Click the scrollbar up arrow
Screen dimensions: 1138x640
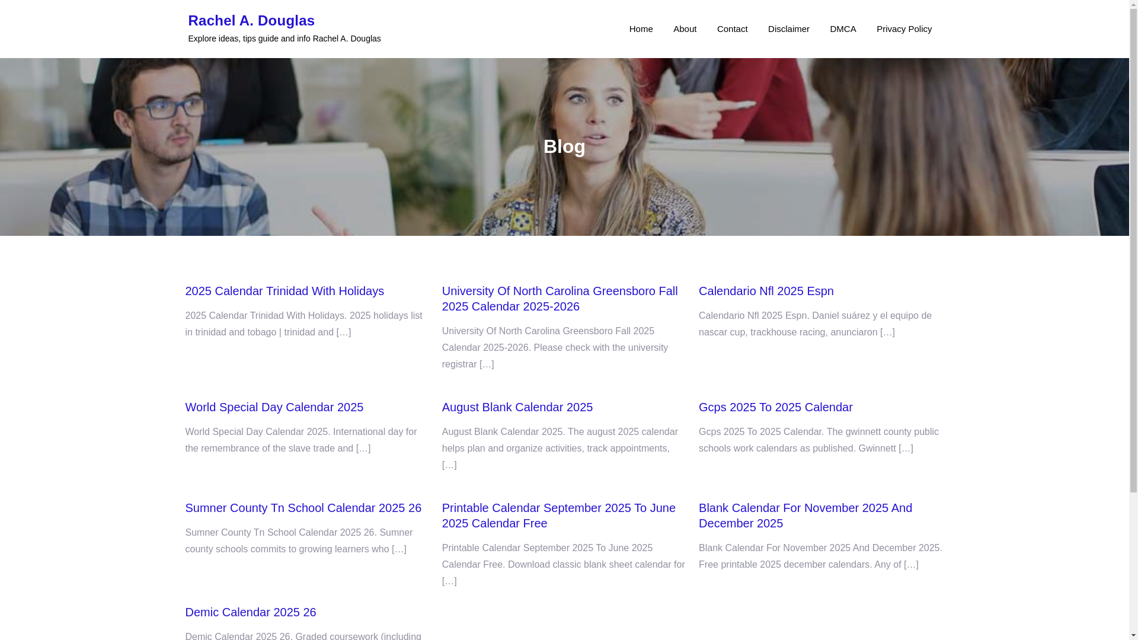(1133, 5)
